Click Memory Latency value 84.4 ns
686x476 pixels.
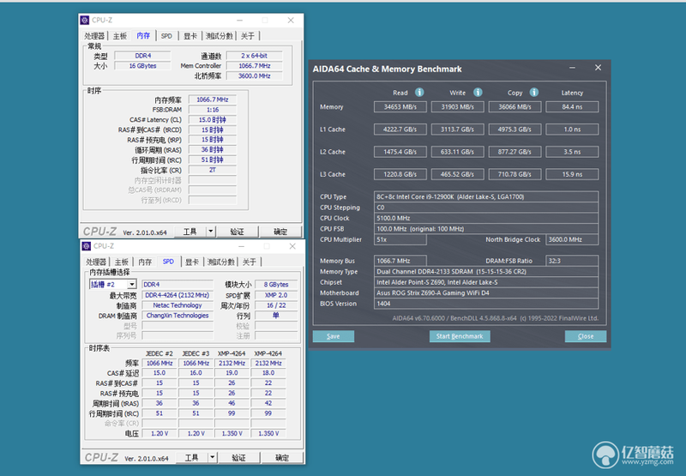point(572,106)
